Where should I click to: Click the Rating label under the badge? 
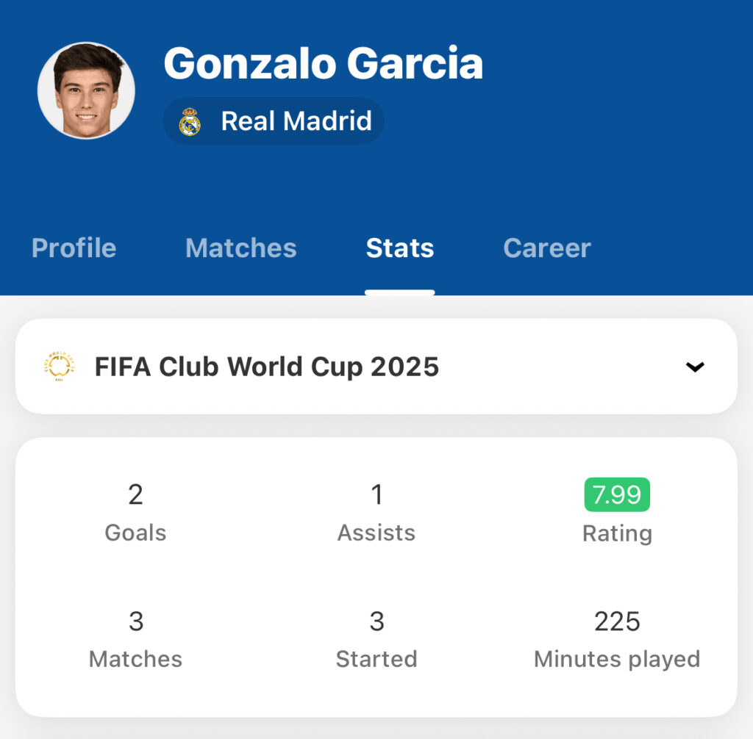[x=617, y=533]
